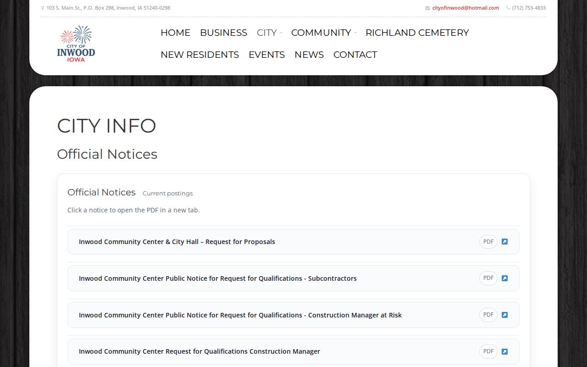
Task: Click PDF badge on Request for Proposals row
Action: point(488,242)
